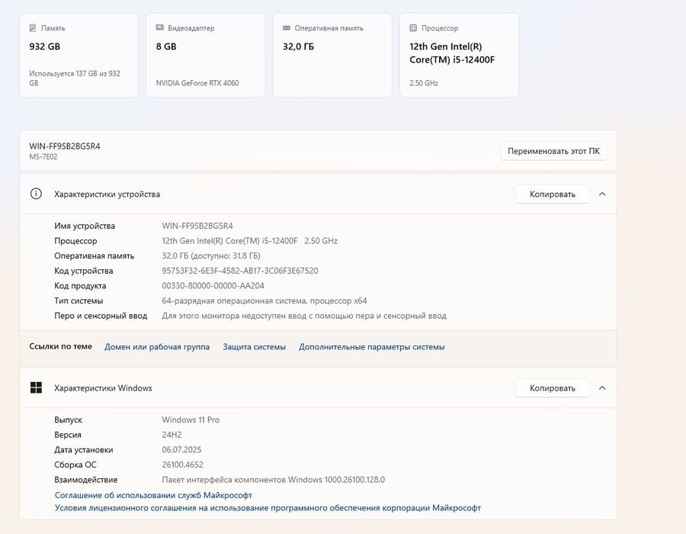This screenshot has height=534, width=686.
Task: Open Соглашение об использовании служб Майкрософт
Action: pyautogui.click(x=153, y=495)
